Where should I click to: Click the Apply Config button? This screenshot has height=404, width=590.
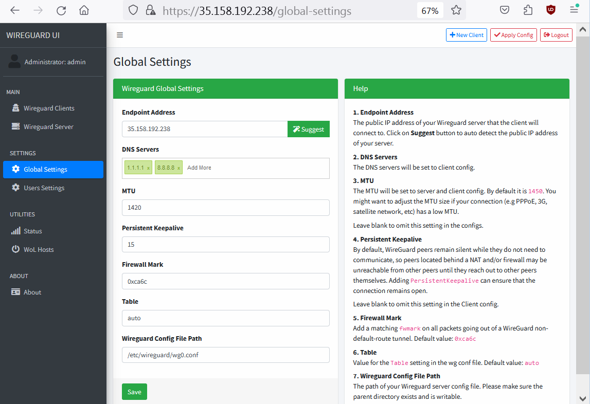(513, 35)
